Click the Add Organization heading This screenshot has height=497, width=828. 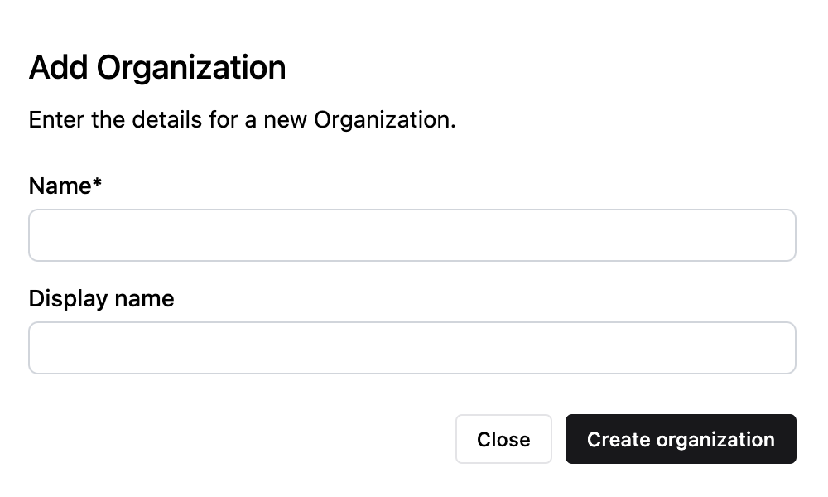pos(157,67)
